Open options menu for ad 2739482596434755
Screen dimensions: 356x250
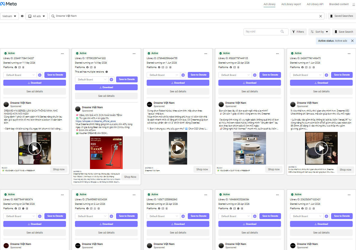206,54
